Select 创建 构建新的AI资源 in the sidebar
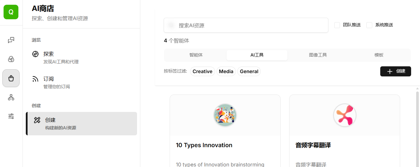420x167 pixels. (x=82, y=123)
